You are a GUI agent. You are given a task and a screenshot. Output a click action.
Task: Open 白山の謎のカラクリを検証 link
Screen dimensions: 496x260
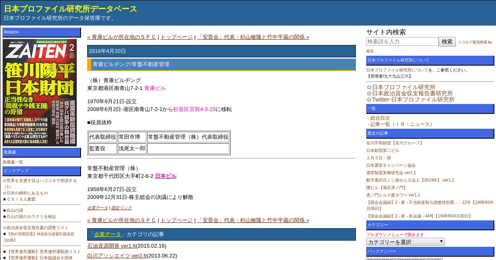[x=31, y=216]
